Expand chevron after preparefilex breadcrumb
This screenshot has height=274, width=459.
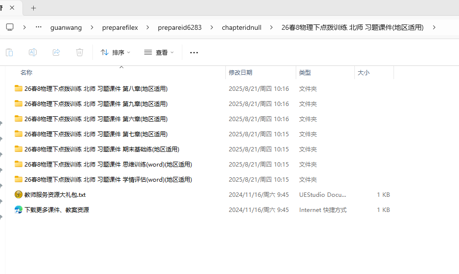[x=148, y=27]
